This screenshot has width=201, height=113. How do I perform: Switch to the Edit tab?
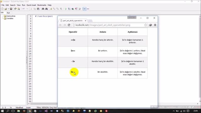click(2, 13)
